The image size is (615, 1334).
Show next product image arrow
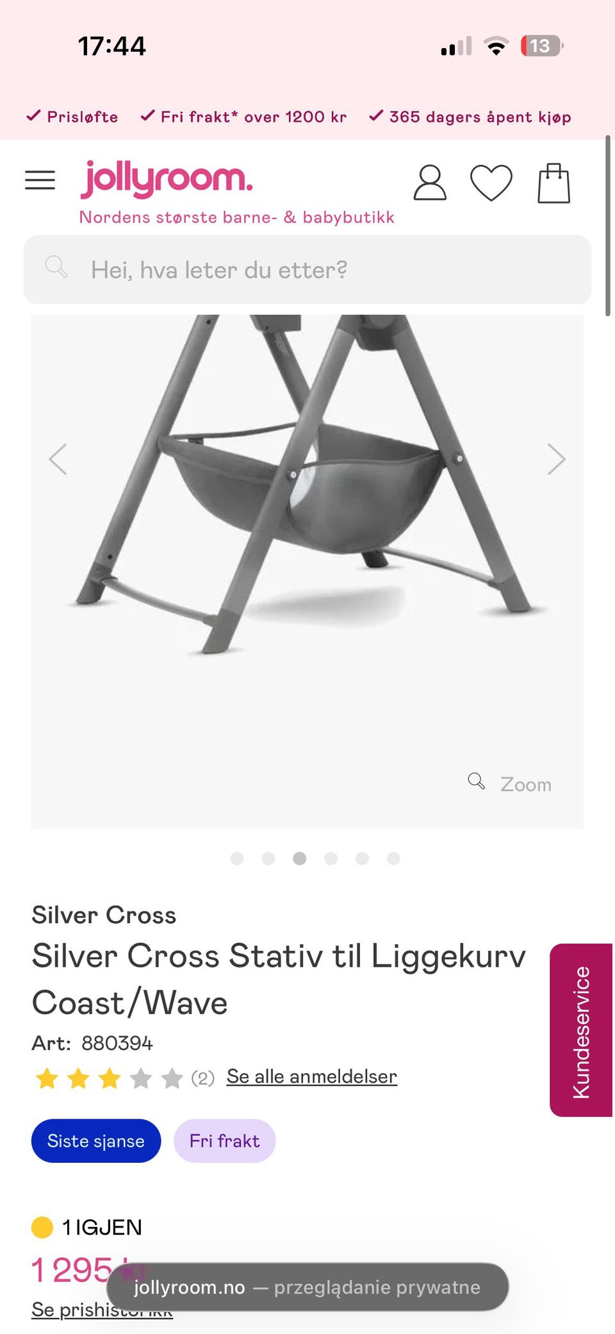[556, 459]
